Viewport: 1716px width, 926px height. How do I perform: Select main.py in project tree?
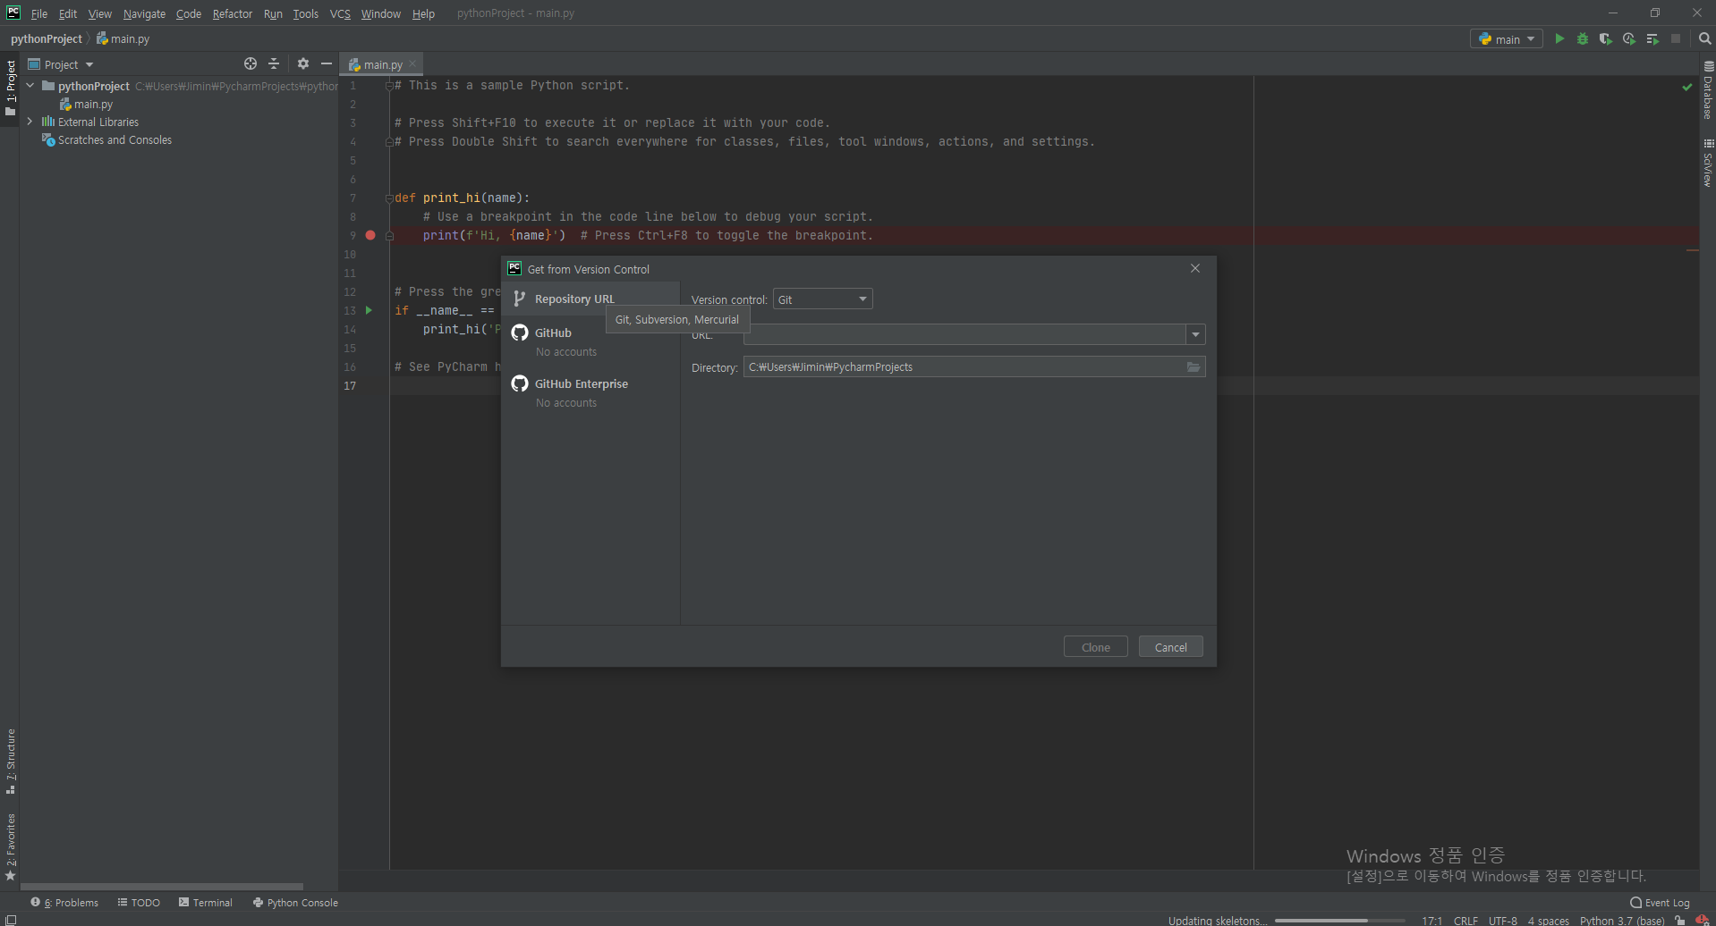pyautogui.click(x=86, y=104)
